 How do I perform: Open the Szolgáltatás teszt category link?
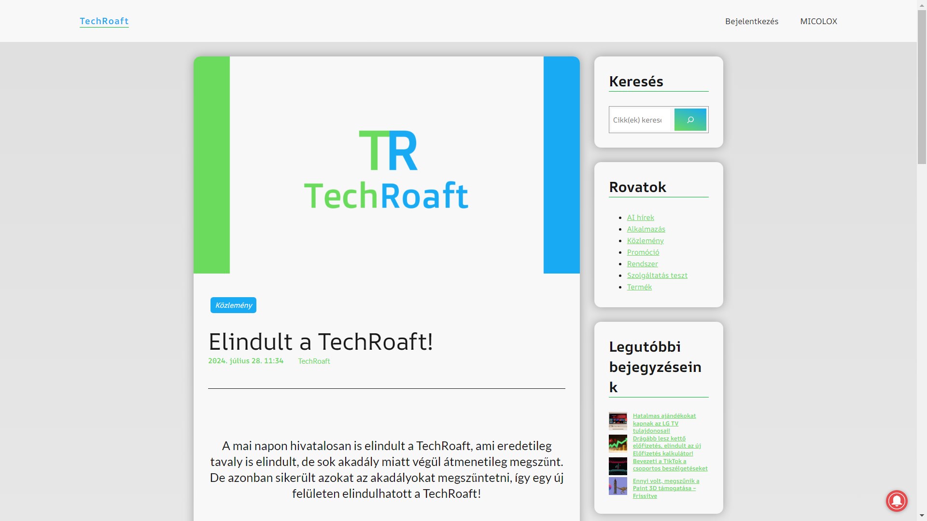coord(657,275)
